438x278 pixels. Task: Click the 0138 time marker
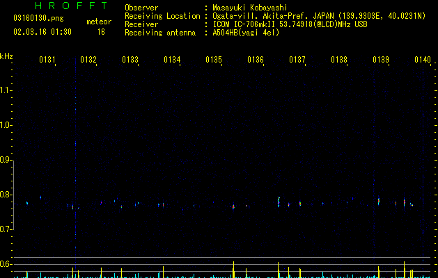[x=339, y=60]
